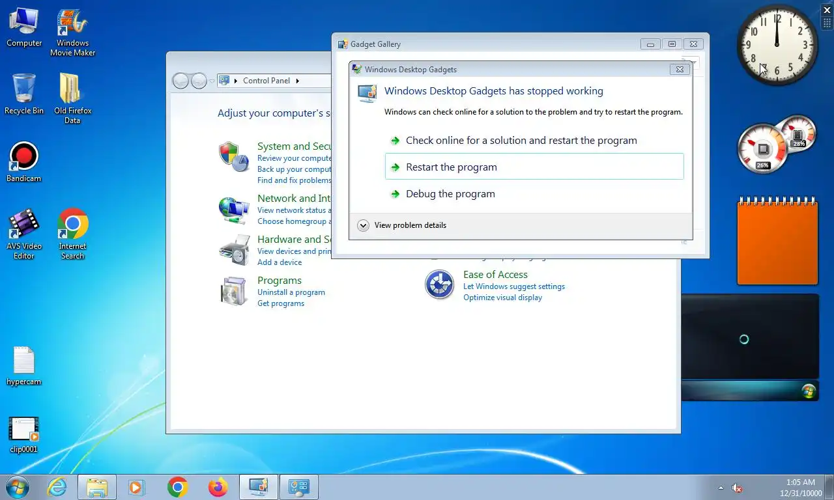The height and width of the screenshot is (500, 834).
Task: Click View devices and printers link
Action: click(x=295, y=251)
